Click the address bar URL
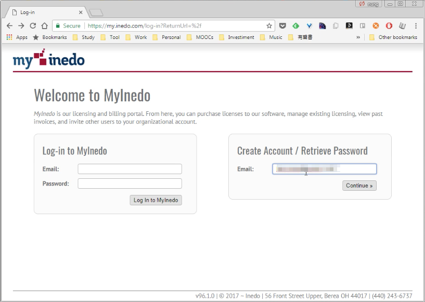 tap(145, 26)
